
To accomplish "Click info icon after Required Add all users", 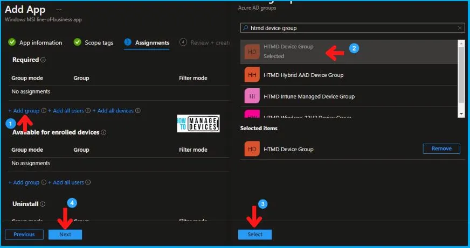I will [88, 111].
